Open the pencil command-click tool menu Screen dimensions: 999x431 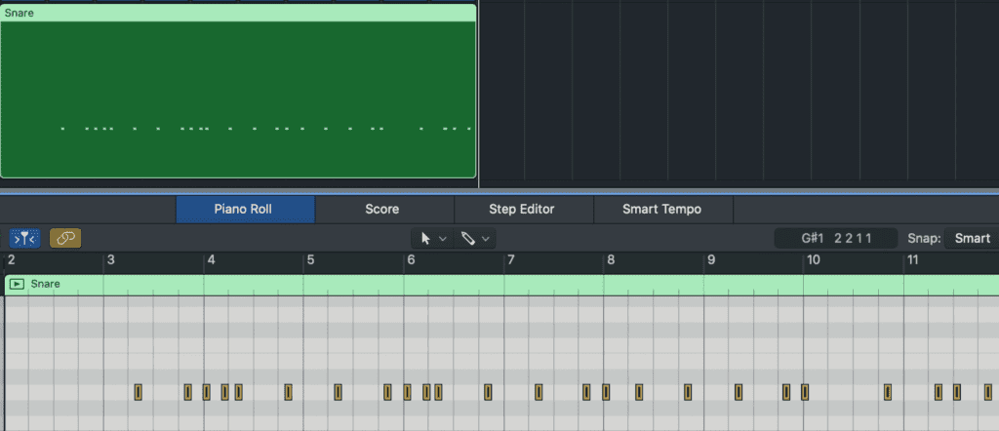pos(475,239)
